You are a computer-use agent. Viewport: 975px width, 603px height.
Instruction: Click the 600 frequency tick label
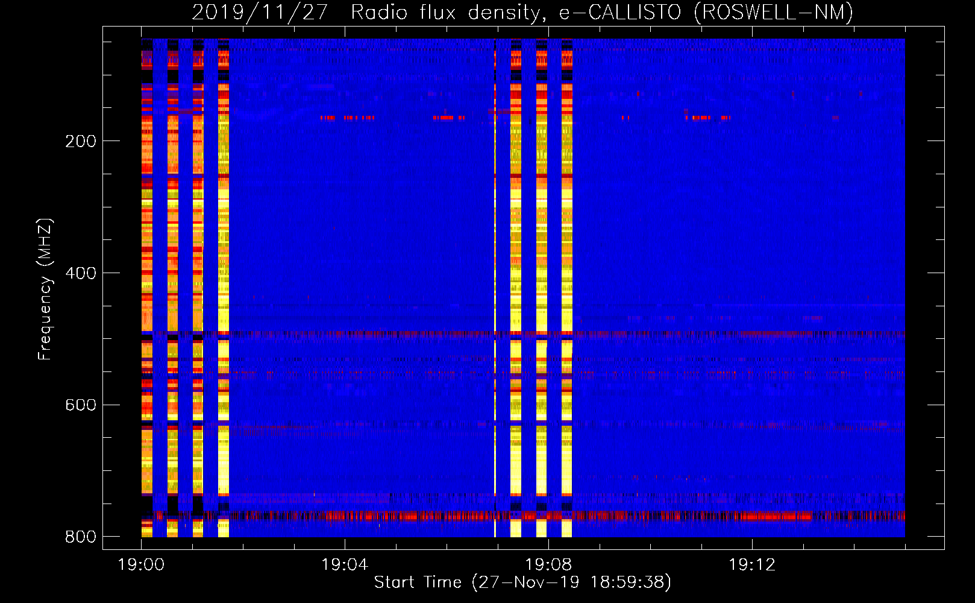(x=81, y=405)
